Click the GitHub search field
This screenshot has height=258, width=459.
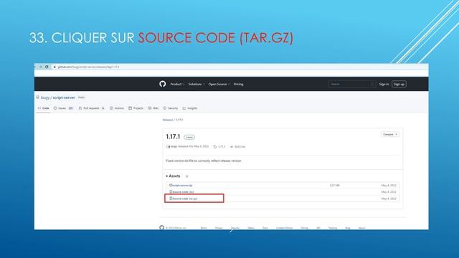coord(352,85)
